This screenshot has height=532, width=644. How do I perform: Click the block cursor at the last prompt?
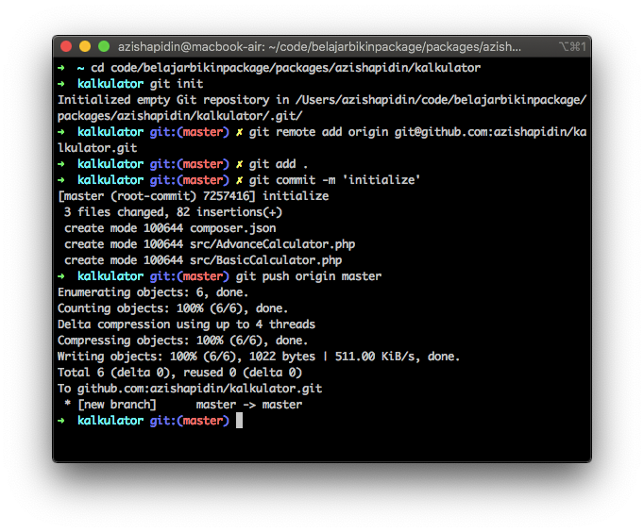(x=240, y=421)
